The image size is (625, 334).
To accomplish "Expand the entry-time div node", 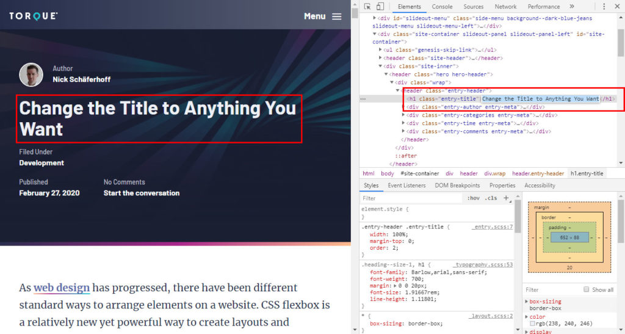I will click(403, 123).
